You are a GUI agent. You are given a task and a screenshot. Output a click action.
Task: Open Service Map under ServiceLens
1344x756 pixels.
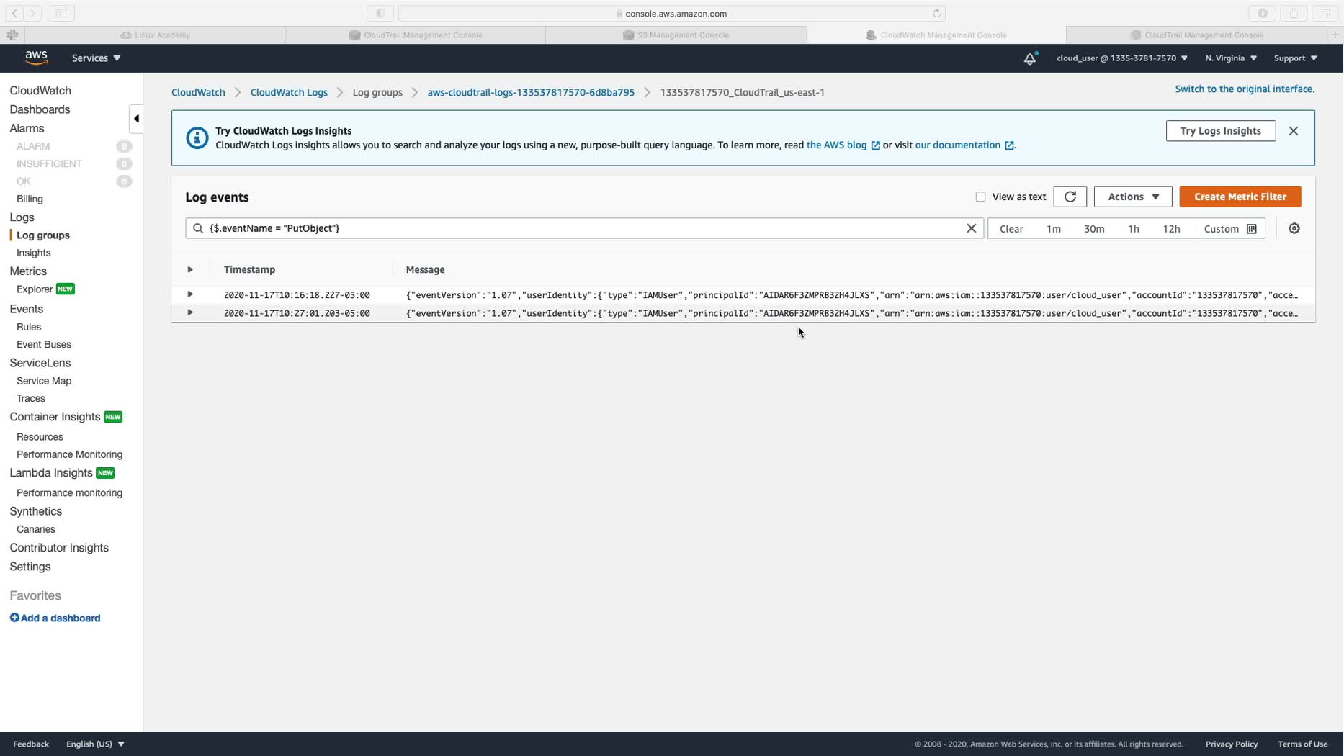click(44, 381)
